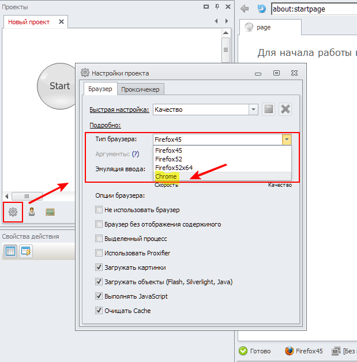Screen dimensions: 357x362
Task: Uncheck Загружать объекты (Flash, Silverlight, Java)
Action: (x=99, y=282)
